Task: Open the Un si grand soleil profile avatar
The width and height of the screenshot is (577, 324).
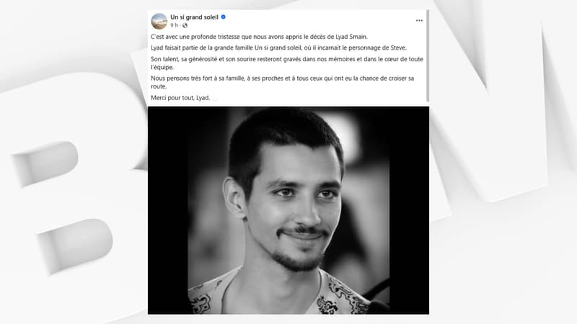Action: pos(159,21)
